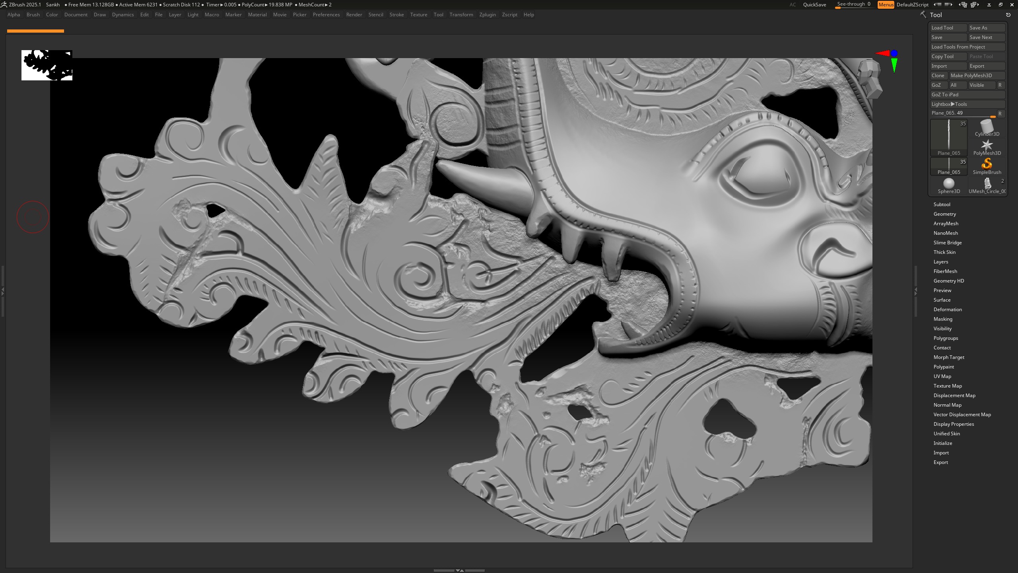The image size is (1018, 573).
Task: Select the large Plane_065 tool thumbnail
Action: pyautogui.click(x=949, y=138)
